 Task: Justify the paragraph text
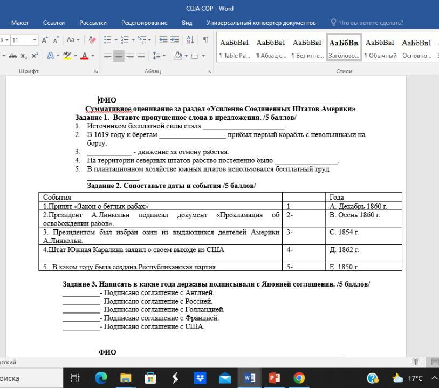[141, 56]
